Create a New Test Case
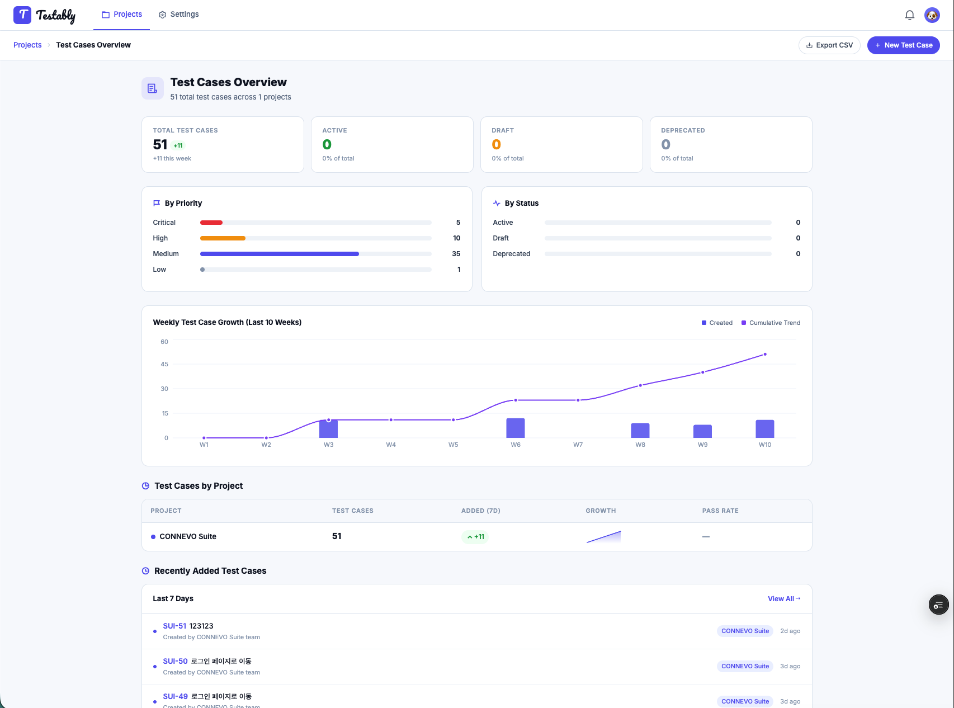The width and height of the screenshot is (954, 708). point(903,45)
